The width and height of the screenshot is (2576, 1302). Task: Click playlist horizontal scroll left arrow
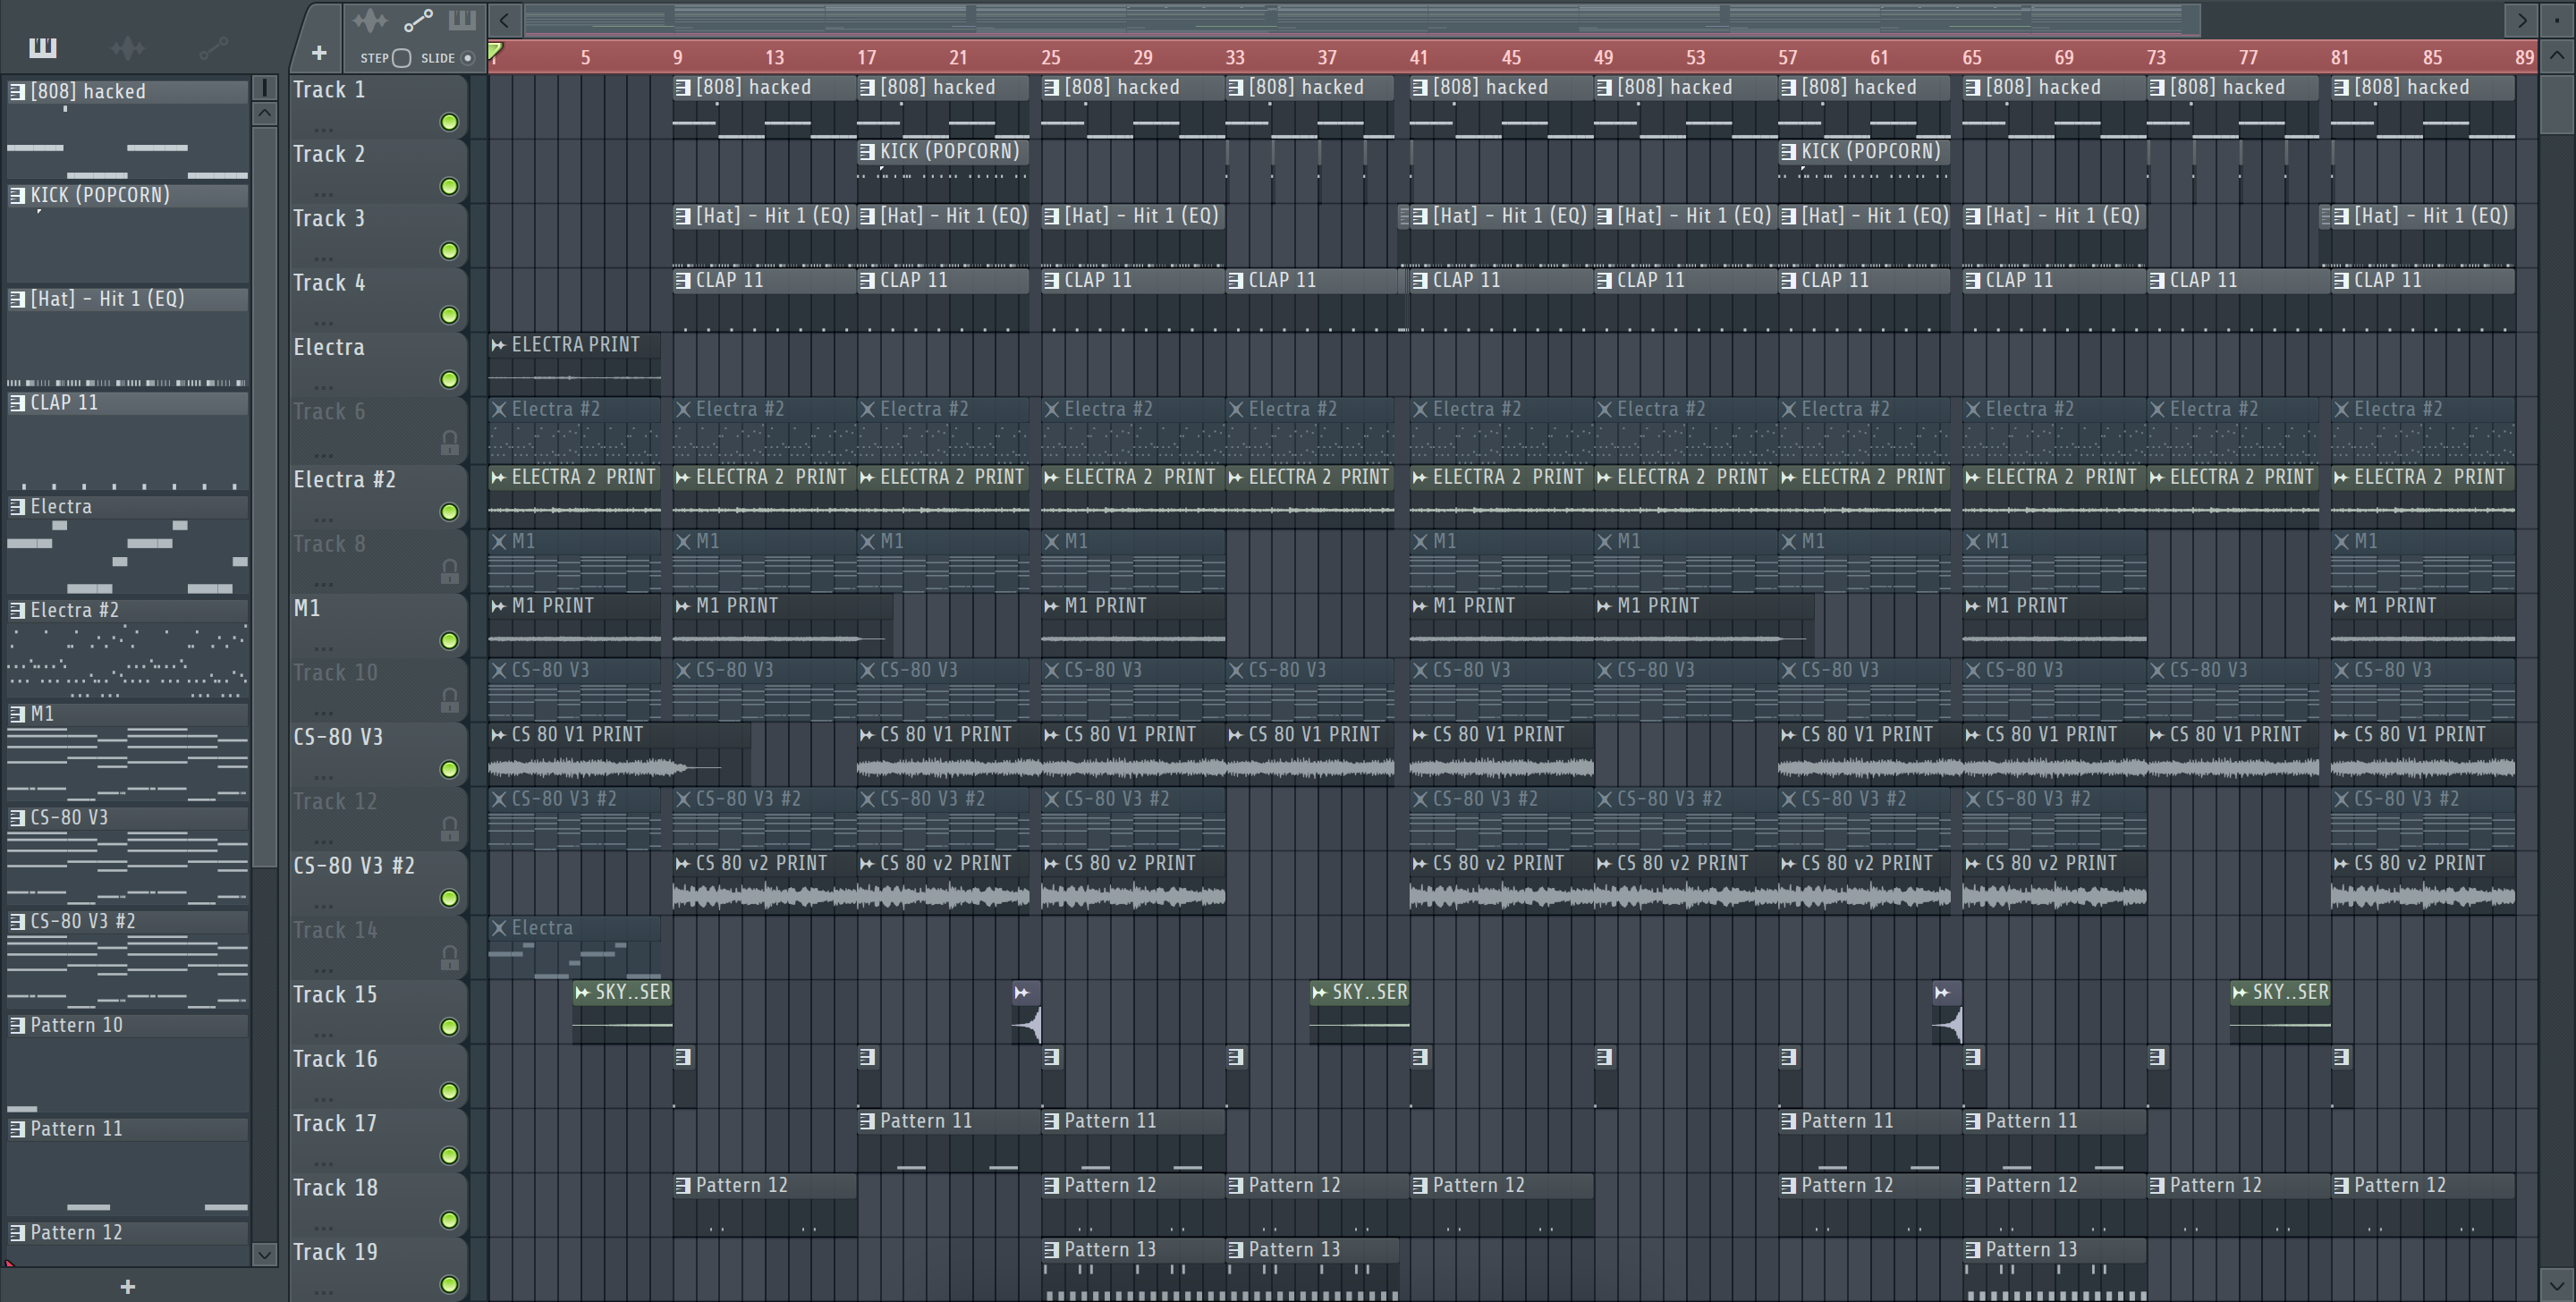(504, 20)
